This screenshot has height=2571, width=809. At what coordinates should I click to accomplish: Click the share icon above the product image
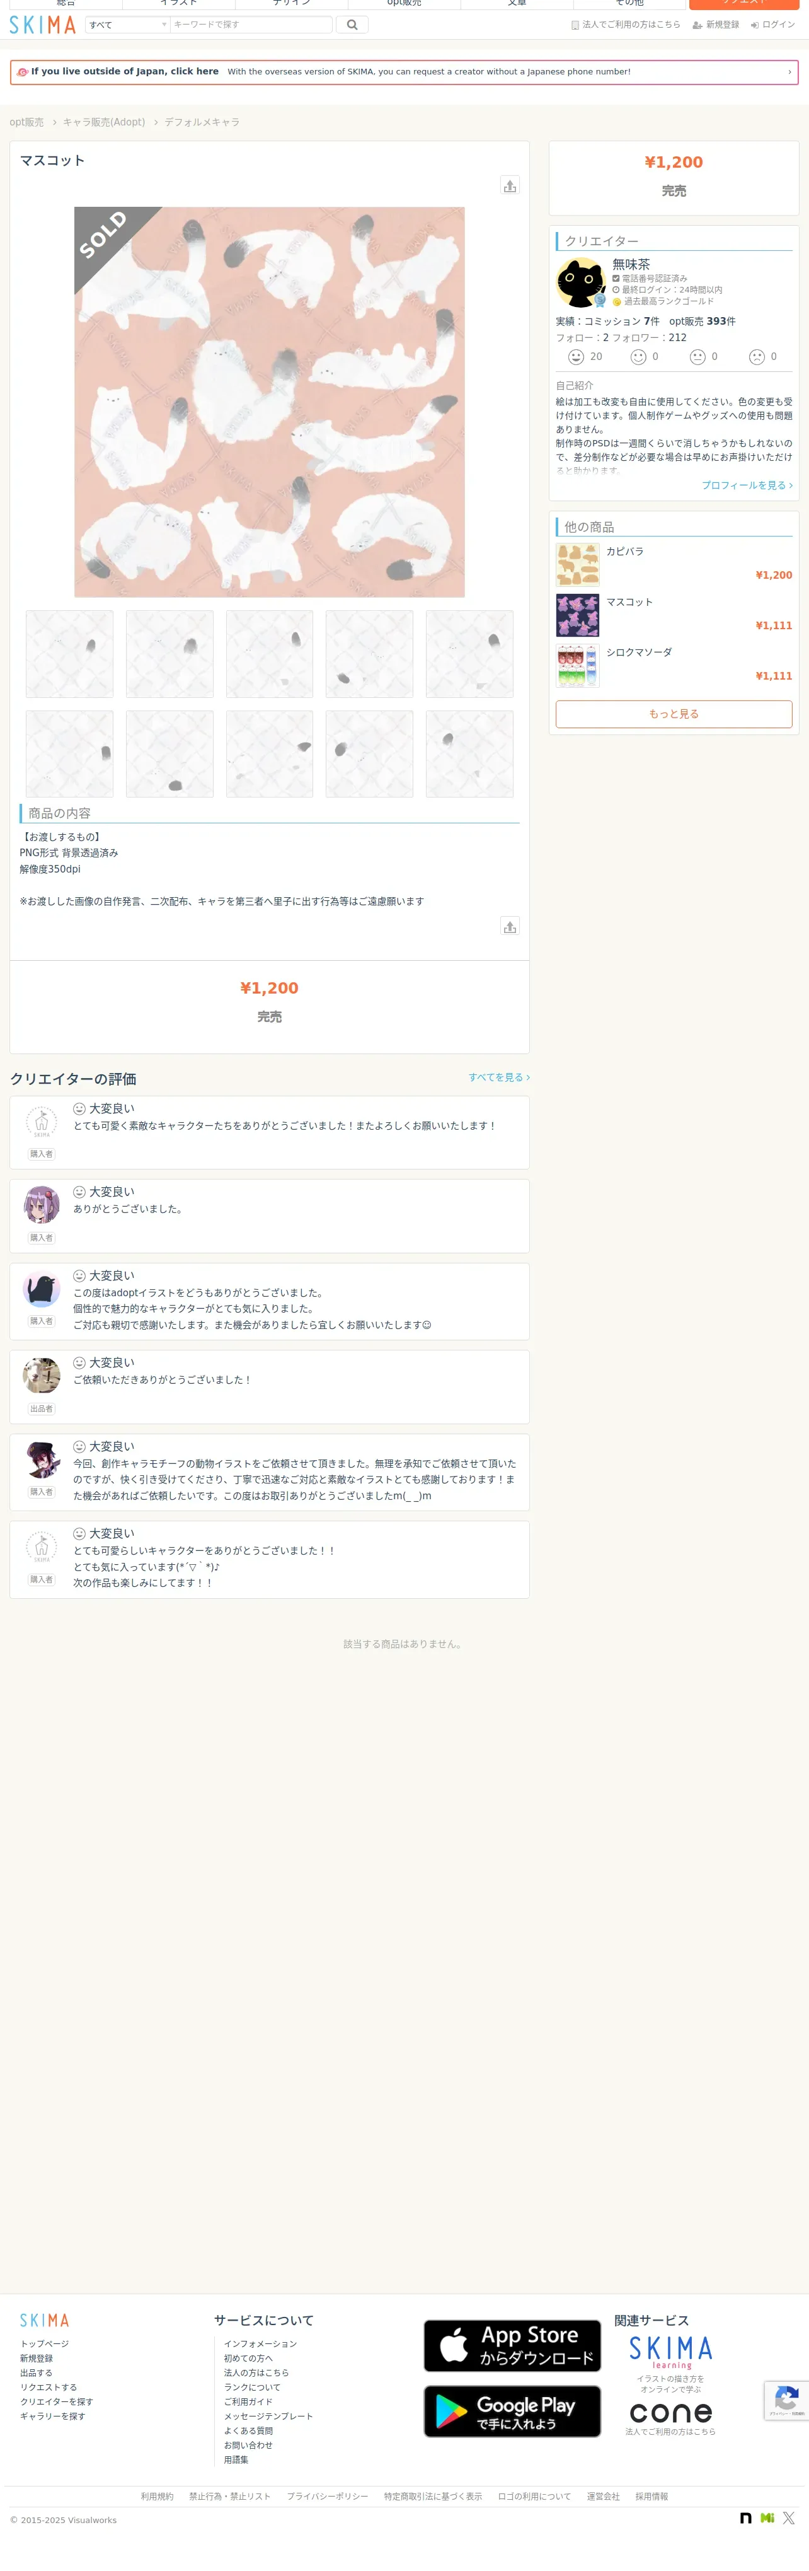click(510, 185)
